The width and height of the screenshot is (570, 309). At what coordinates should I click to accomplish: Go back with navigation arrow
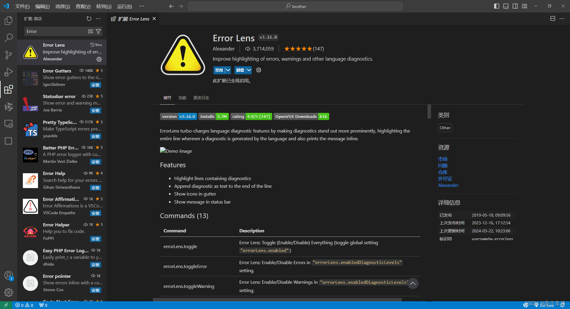click(x=171, y=6)
